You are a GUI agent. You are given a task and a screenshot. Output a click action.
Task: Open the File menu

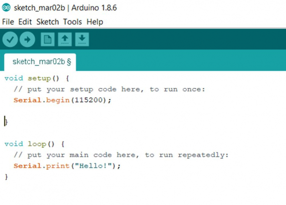tap(8, 22)
